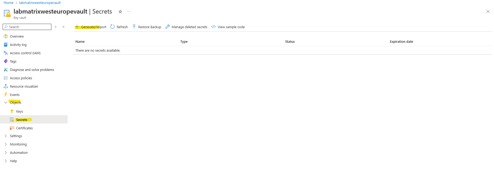Image resolution: width=494 pixels, height=183 pixels.
Task: Click the Access control people icon
Action: point(6,53)
